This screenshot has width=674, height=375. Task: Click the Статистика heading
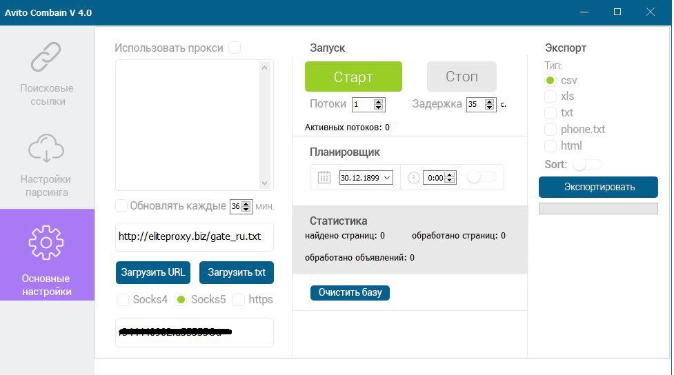coord(338,221)
